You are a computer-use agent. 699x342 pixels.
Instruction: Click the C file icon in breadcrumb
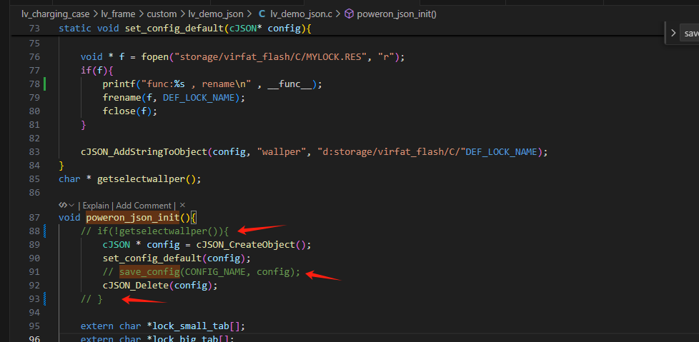(x=262, y=14)
